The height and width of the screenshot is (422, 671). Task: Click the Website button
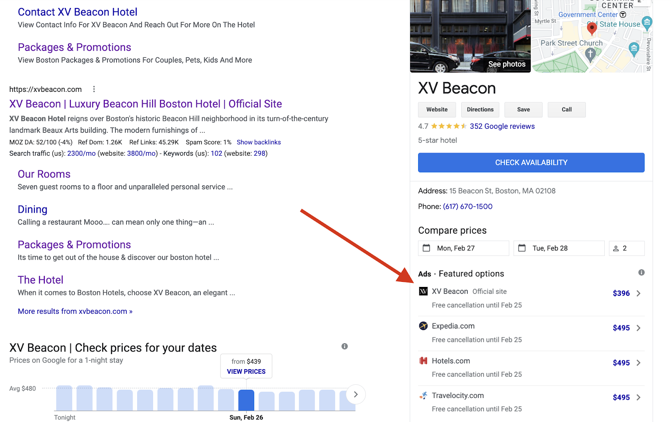point(437,109)
